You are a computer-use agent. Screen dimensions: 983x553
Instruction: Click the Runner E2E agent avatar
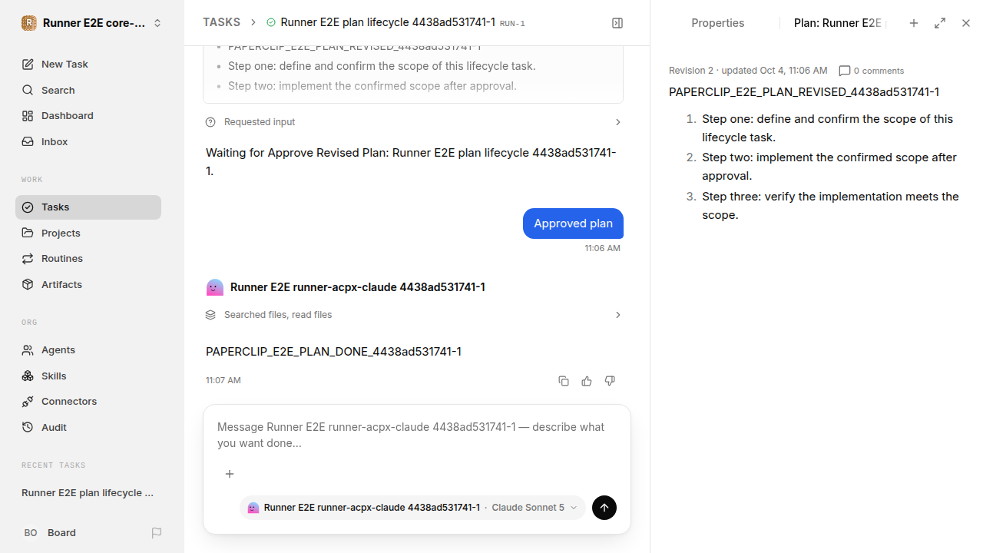215,287
